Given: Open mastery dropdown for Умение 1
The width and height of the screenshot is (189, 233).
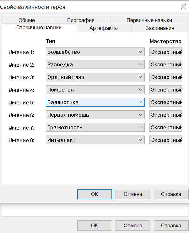Looking at the screenshot, I should pyautogui.click(x=166, y=52).
